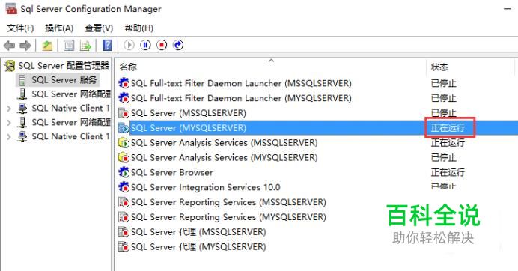Click icon of Analysis Services (MSSQLSERVER)

pos(124,142)
